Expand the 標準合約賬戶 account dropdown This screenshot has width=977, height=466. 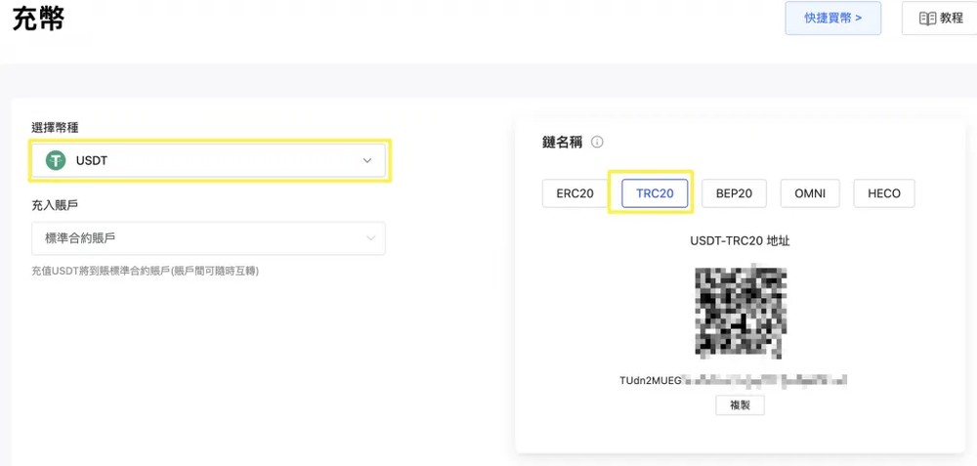coord(209,238)
